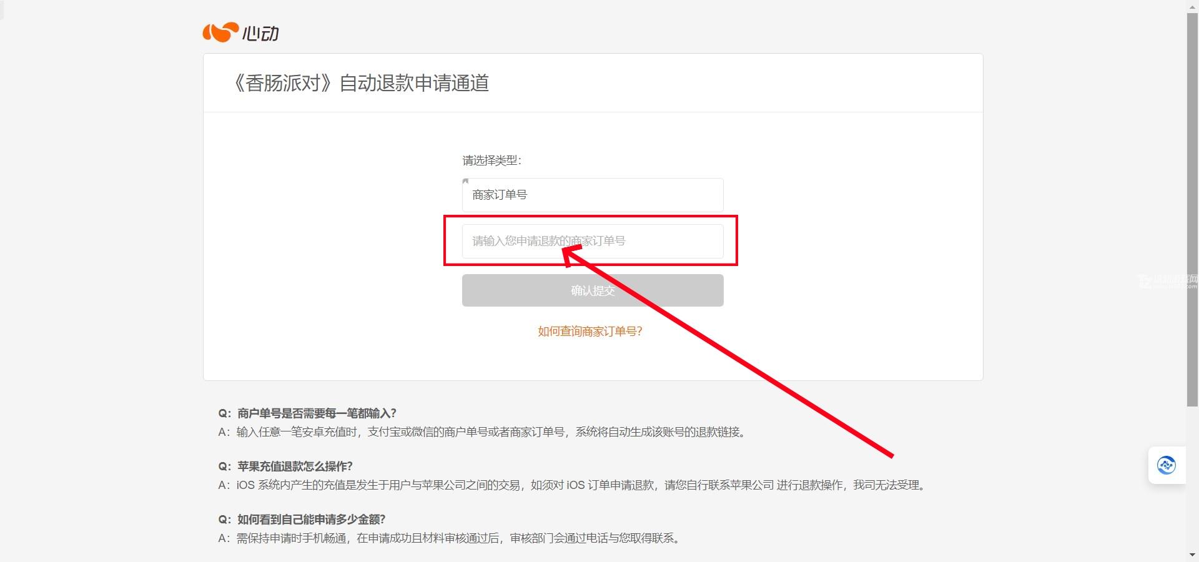Click the question 苹果充值退款怎么操作?

pos(285,466)
